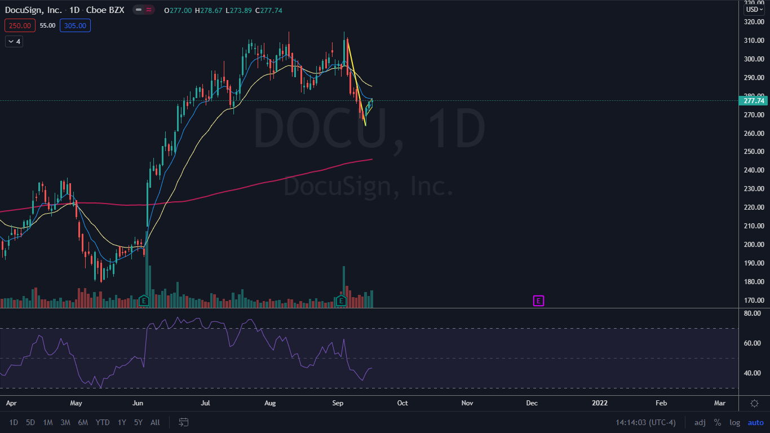770x433 pixels.
Task: Select the 1D date range
Action: click(x=14, y=422)
